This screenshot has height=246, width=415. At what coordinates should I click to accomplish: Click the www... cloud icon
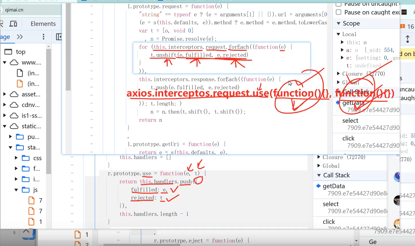(14, 62)
